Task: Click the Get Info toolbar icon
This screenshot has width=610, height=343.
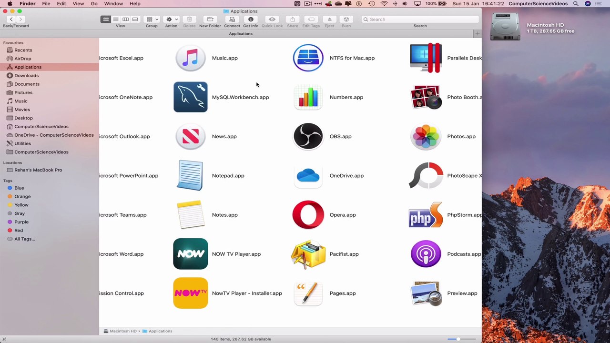Action: 251,19
